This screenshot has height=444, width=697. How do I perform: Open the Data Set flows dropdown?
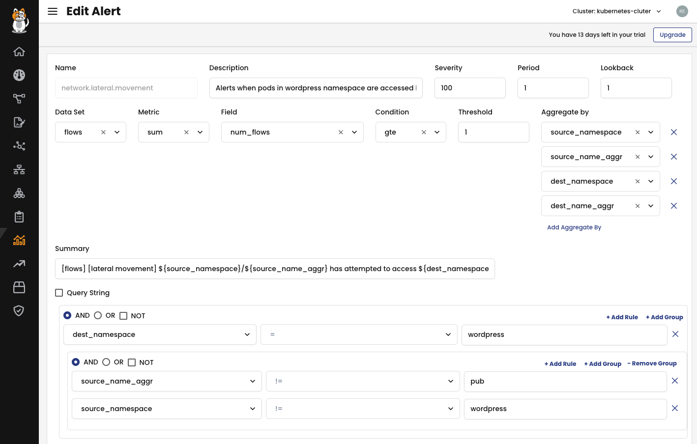117,132
